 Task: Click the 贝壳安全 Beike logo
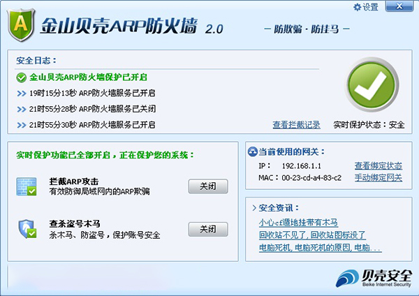374,278
